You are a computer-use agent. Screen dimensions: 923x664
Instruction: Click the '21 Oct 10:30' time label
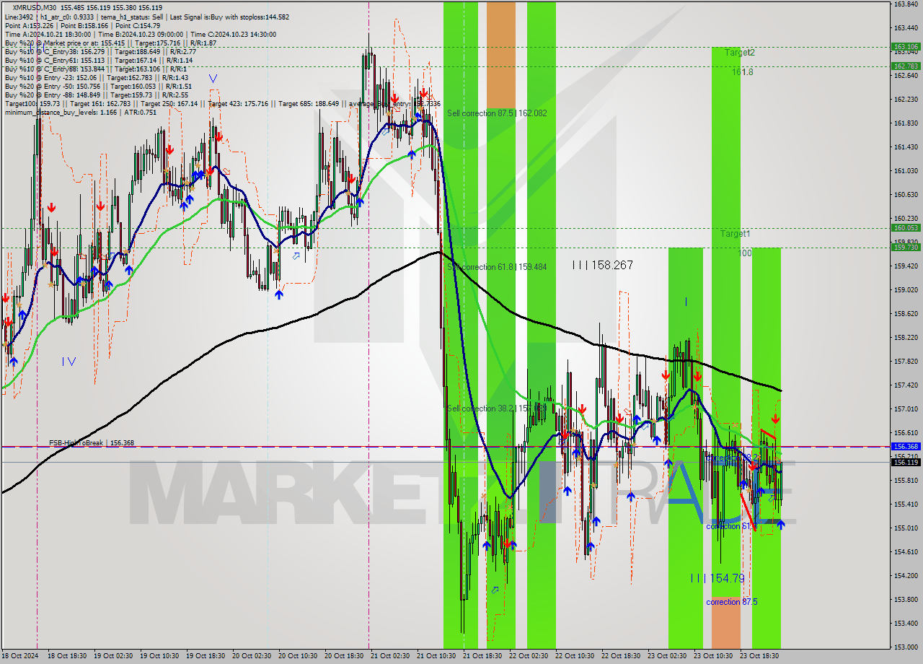click(x=436, y=656)
